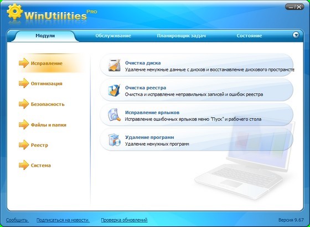Launch Удаление программ module title
This screenshot has height=227, width=310.
coord(149,137)
